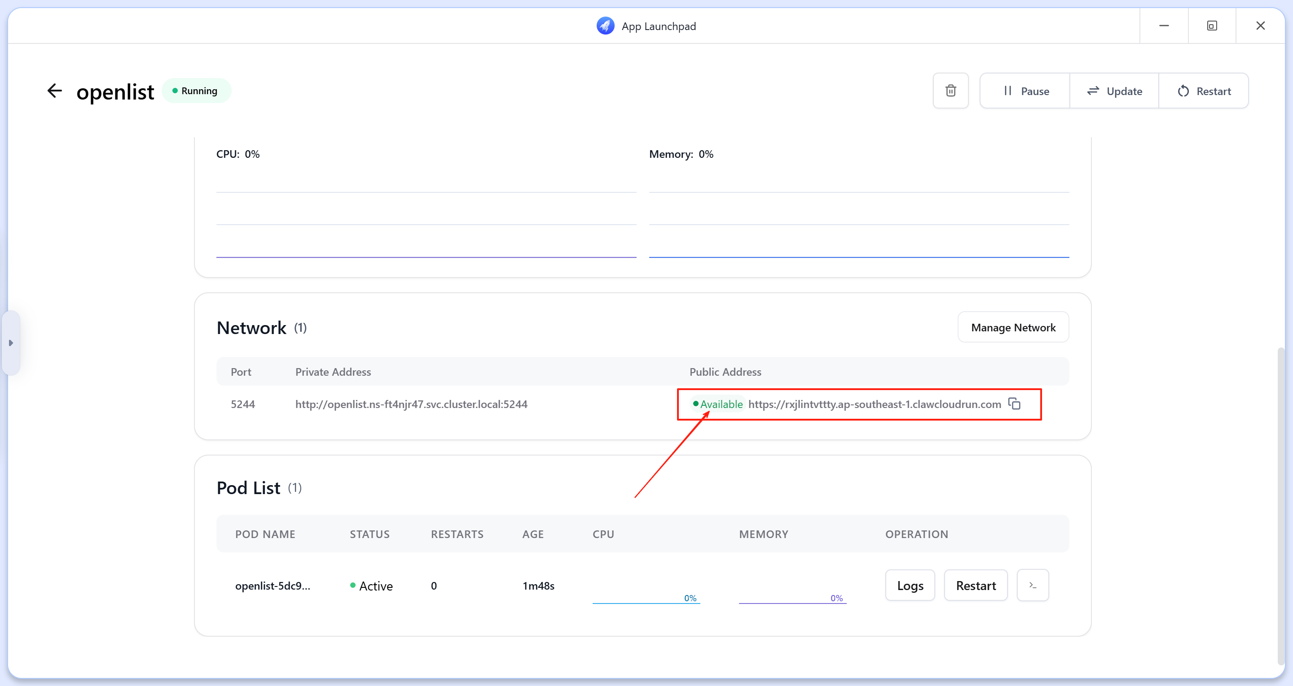The height and width of the screenshot is (686, 1293).
Task: Go back using the arrow beside openlist
Action: pyautogui.click(x=55, y=90)
